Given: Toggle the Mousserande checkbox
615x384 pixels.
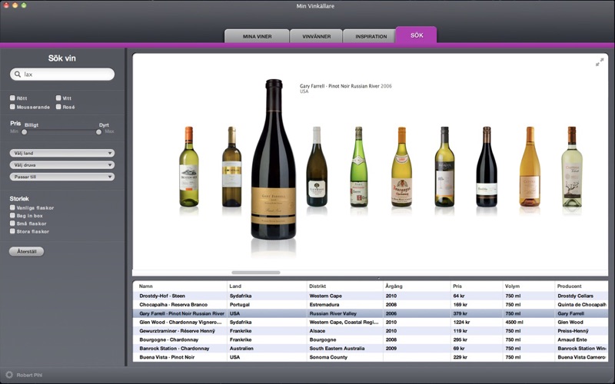Looking at the screenshot, I should pos(13,107).
